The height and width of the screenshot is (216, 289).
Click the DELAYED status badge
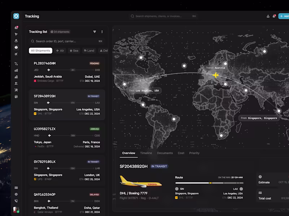(94, 194)
